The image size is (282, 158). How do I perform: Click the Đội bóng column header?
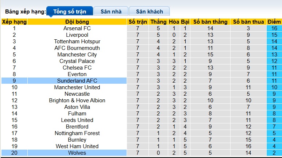[77, 22]
